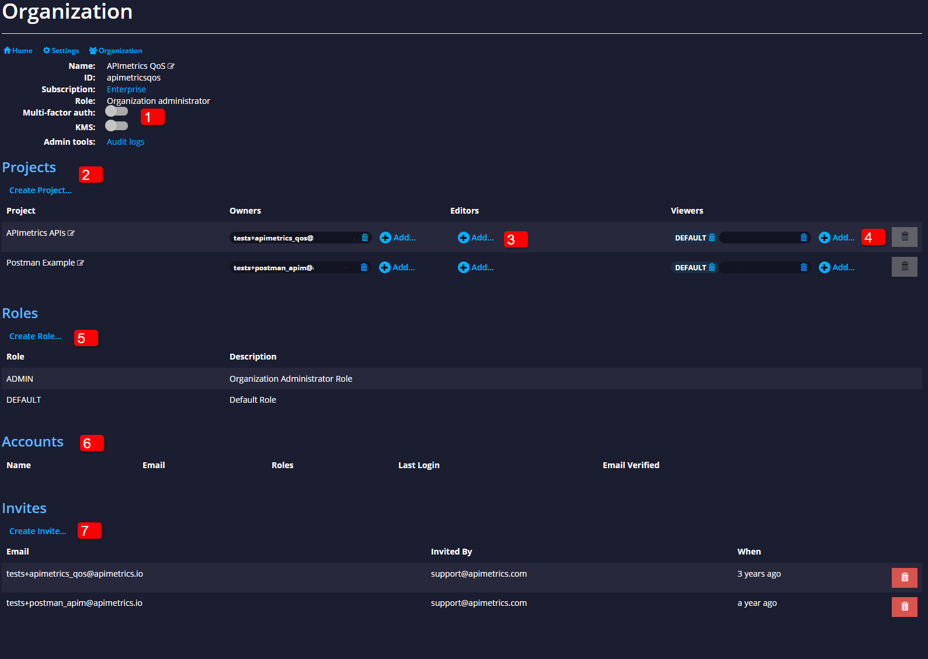Click Default Role description
Image resolution: width=928 pixels, height=659 pixels.
253,400
